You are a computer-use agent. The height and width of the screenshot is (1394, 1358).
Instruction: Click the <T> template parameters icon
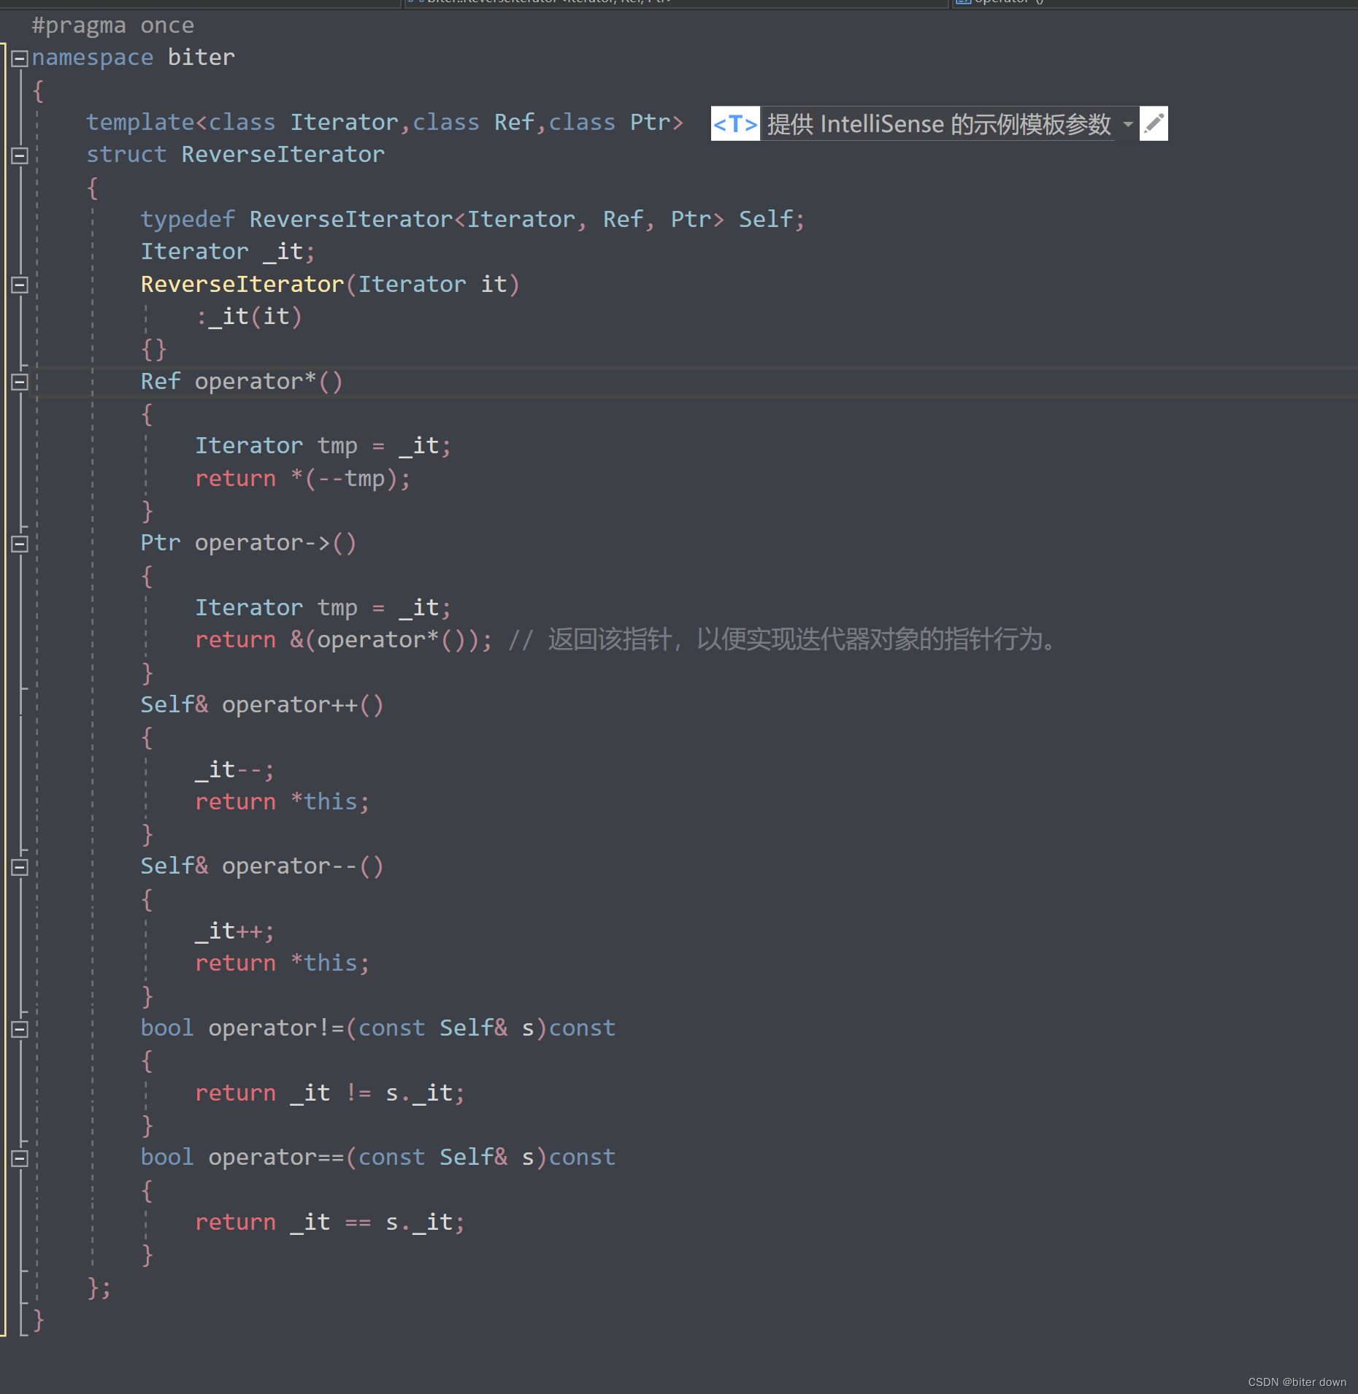pyautogui.click(x=735, y=123)
